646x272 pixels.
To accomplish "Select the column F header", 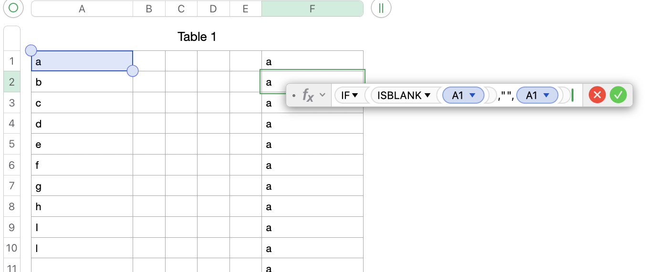I will 312,9.
